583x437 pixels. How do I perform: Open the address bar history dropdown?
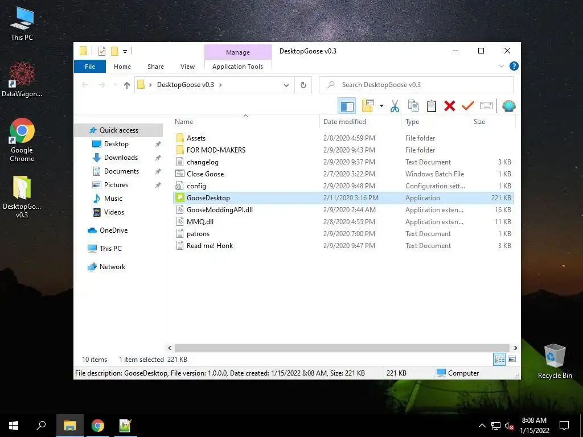pos(286,85)
